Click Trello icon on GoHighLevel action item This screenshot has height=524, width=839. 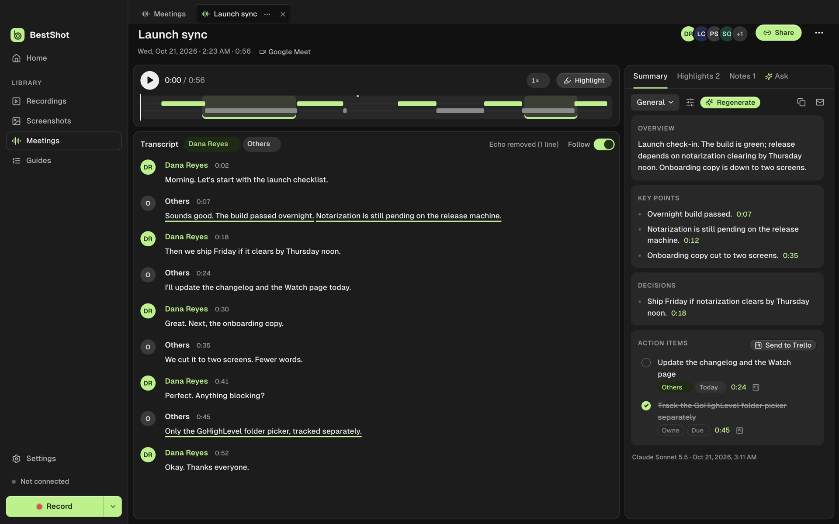pyautogui.click(x=739, y=431)
